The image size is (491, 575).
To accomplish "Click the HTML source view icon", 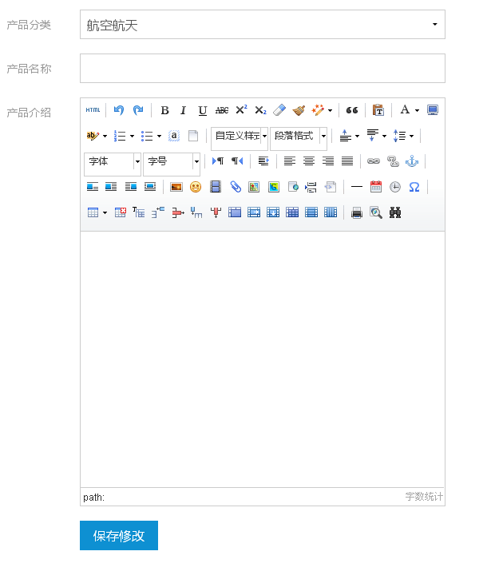I will pos(93,110).
